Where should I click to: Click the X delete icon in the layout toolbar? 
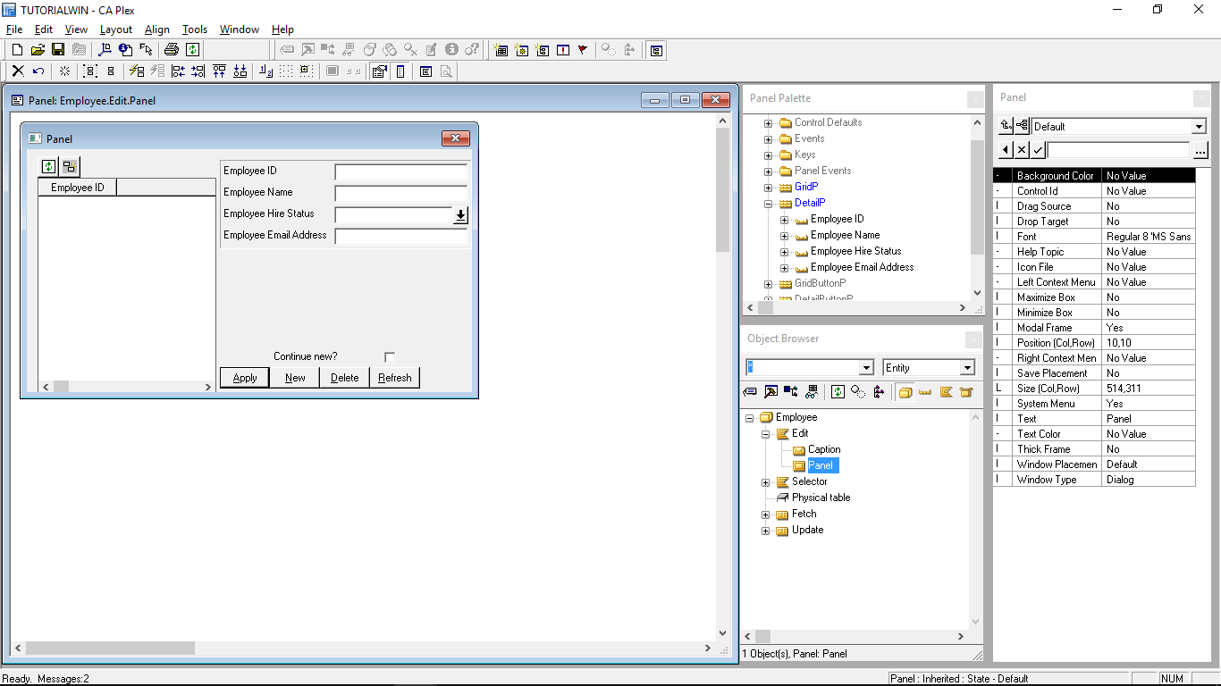(18, 71)
